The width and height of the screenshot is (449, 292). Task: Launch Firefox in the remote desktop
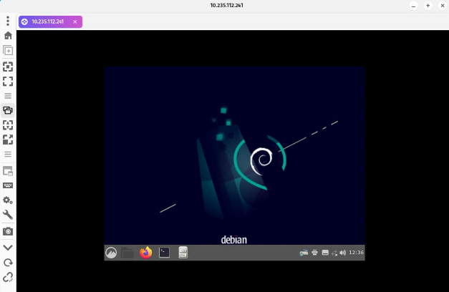tap(146, 253)
